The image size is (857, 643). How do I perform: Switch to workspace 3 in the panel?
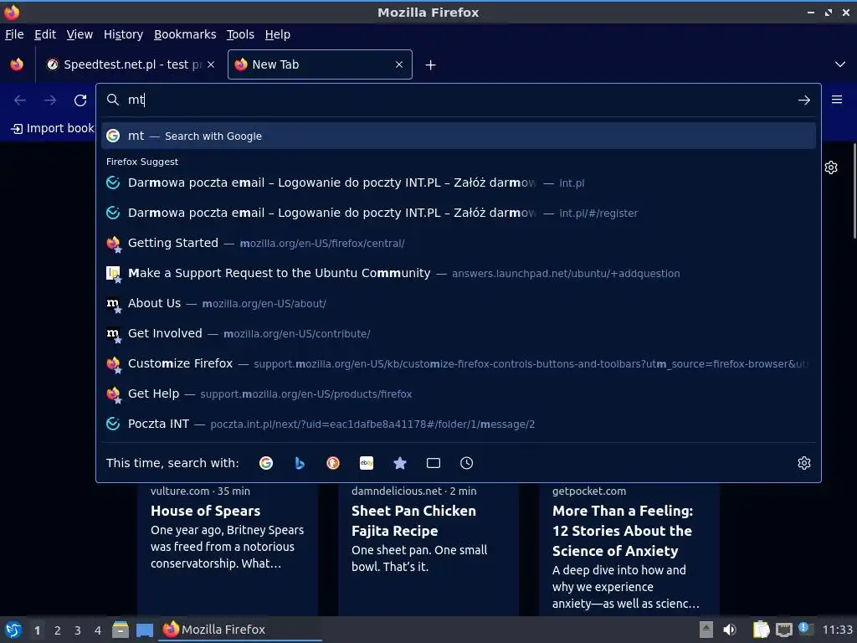(x=78, y=630)
